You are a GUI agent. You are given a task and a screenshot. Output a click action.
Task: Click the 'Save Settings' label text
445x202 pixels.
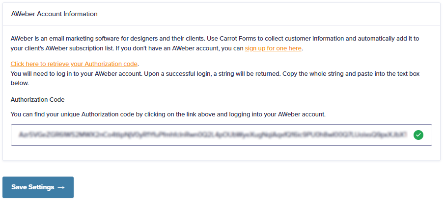33,187
